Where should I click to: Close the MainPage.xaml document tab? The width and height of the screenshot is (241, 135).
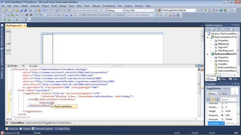25,25
